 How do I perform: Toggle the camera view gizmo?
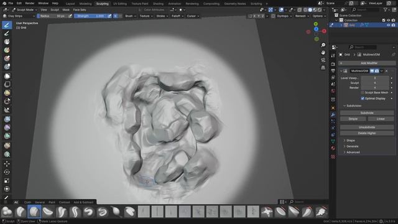point(323,60)
